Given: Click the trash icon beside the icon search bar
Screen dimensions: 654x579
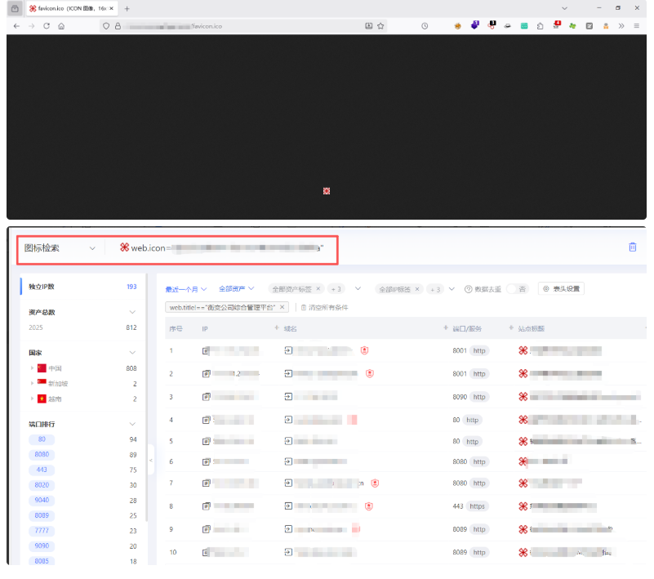Looking at the screenshot, I should point(633,248).
